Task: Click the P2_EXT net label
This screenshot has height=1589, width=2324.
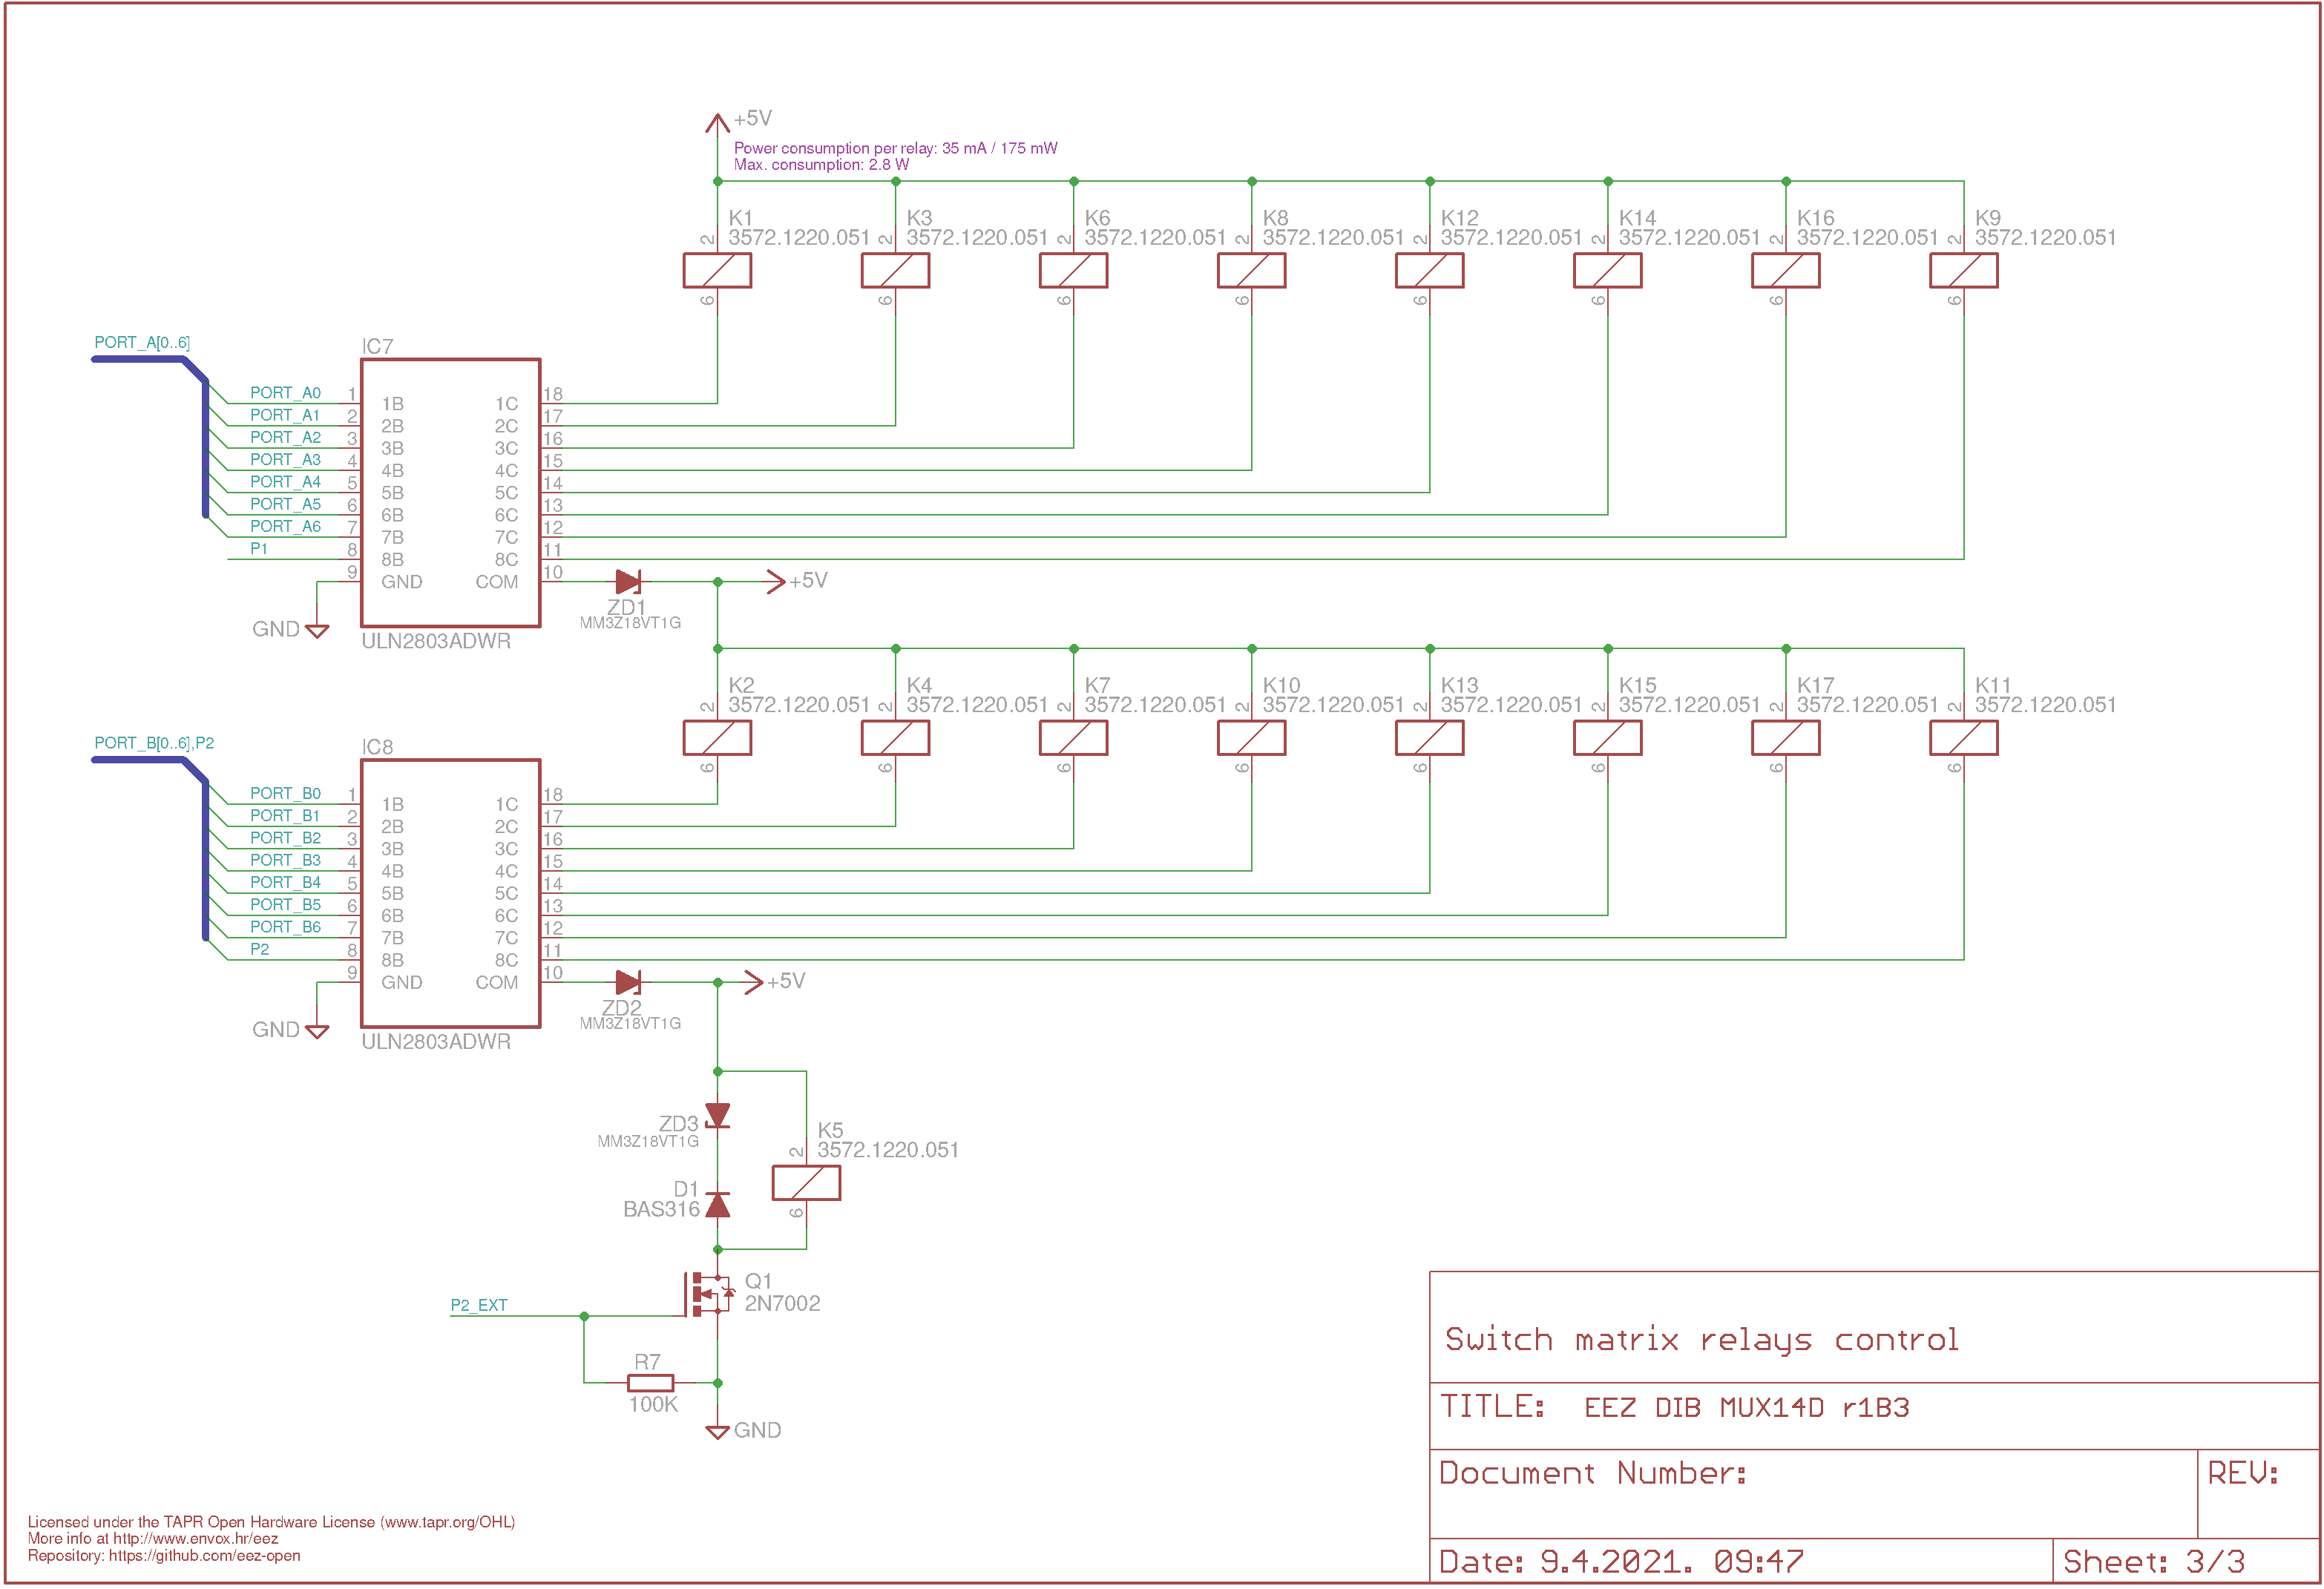Action: click(478, 1305)
